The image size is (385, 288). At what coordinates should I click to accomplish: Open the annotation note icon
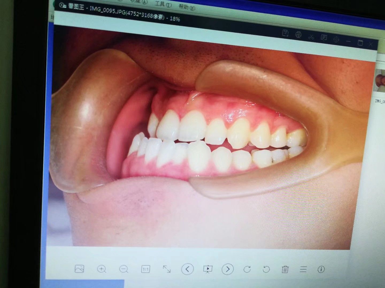(324, 38)
